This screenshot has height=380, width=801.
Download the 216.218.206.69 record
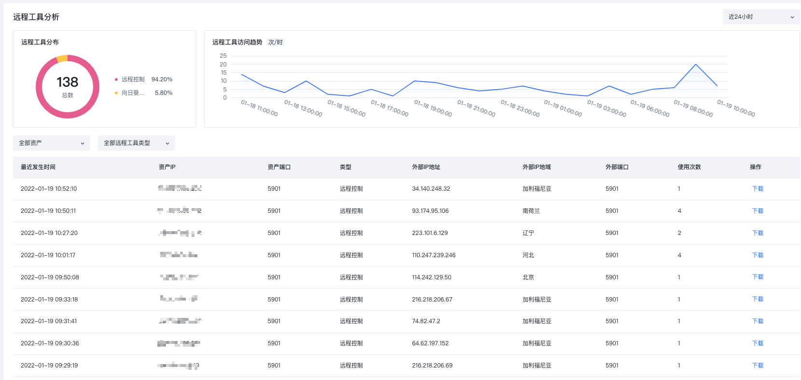[x=758, y=366]
